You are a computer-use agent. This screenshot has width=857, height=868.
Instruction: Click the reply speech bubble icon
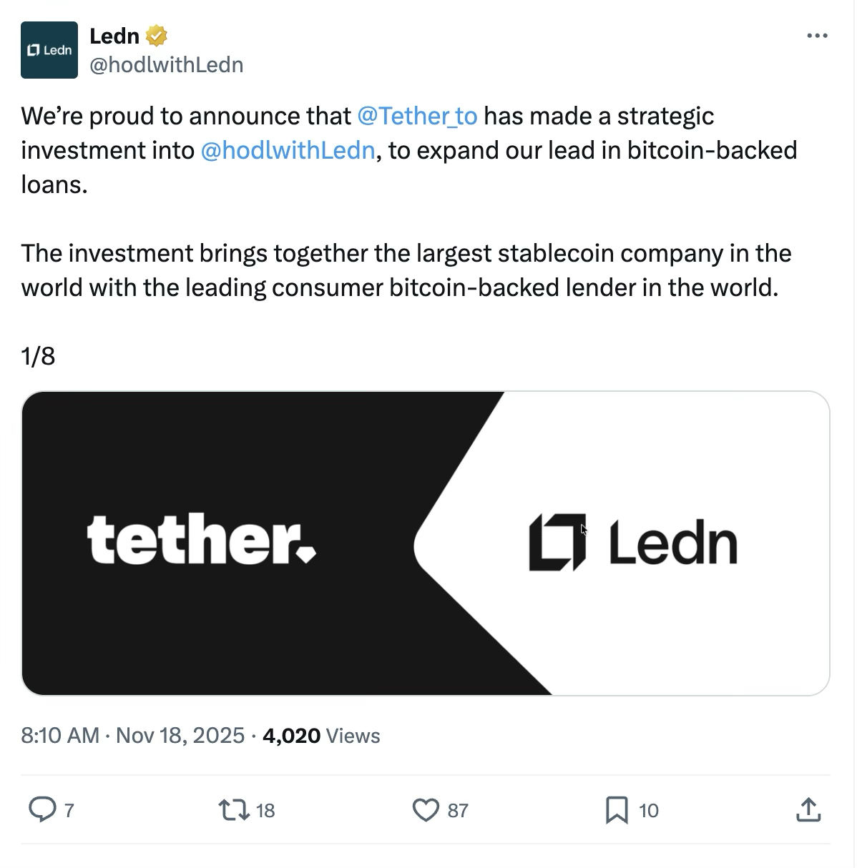pyautogui.click(x=42, y=809)
